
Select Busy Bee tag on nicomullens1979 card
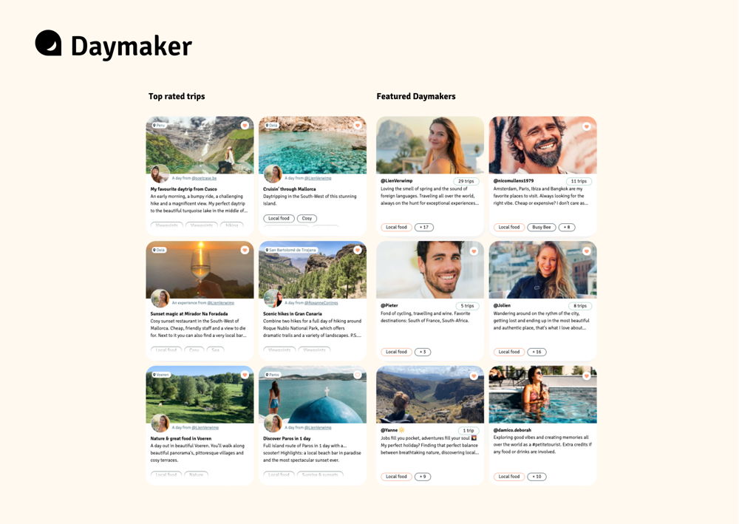pyautogui.click(x=542, y=227)
